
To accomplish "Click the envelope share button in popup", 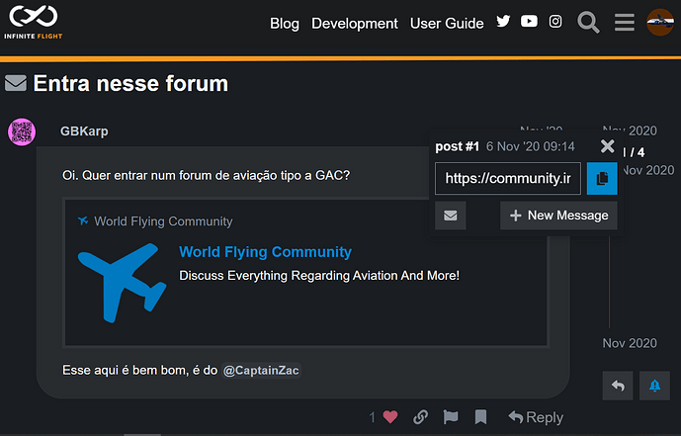I will point(451,216).
